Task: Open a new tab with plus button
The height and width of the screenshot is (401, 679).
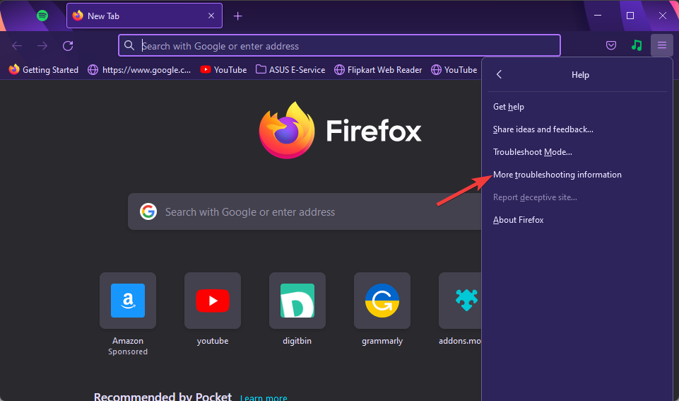Action: (237, 16)
